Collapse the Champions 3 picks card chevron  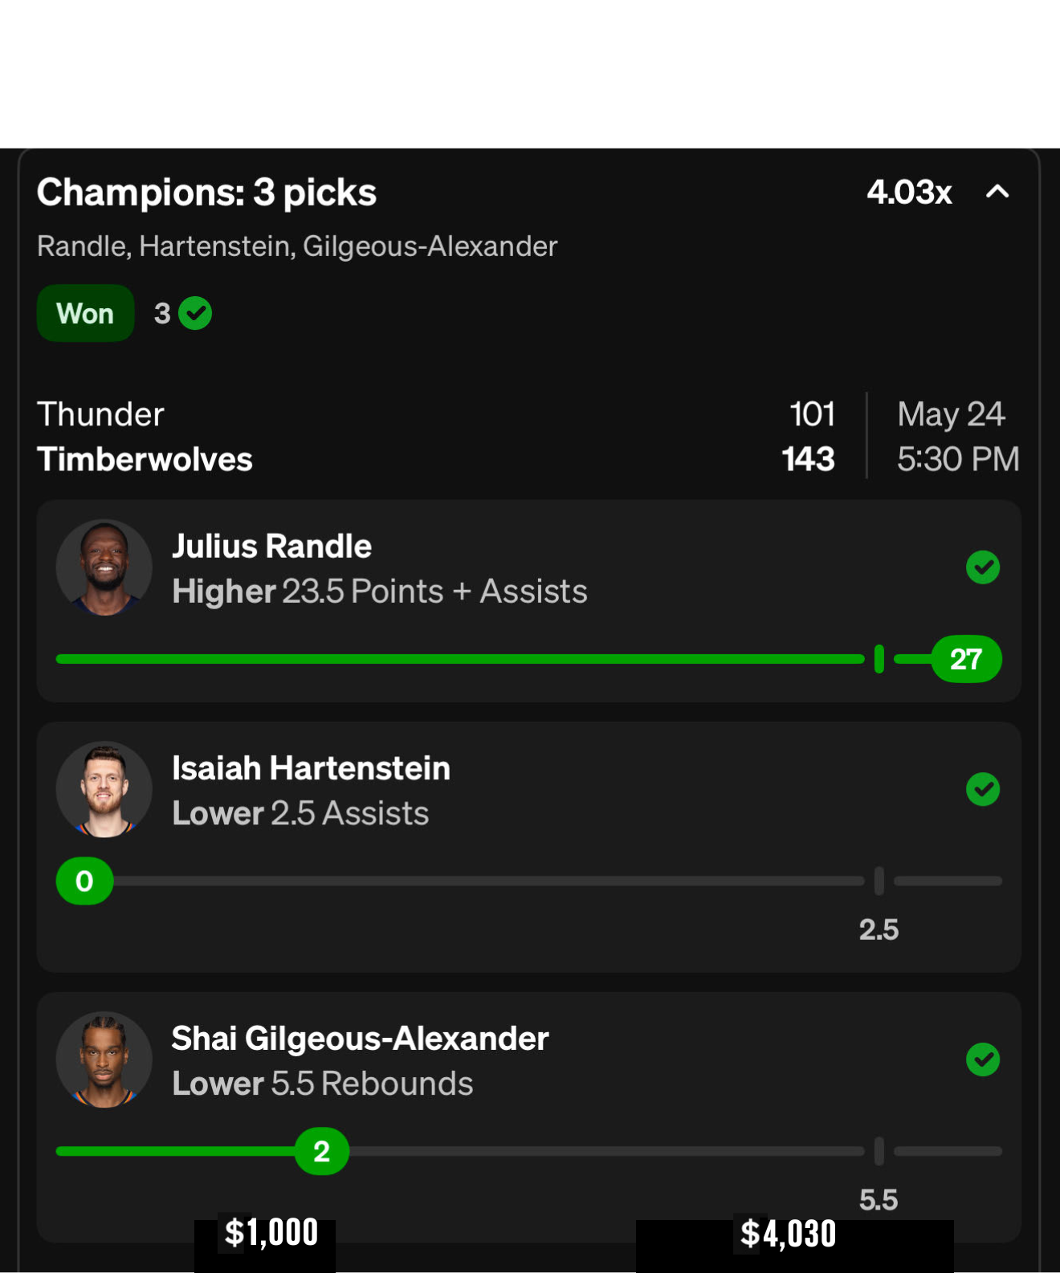[x=997, y=192]
